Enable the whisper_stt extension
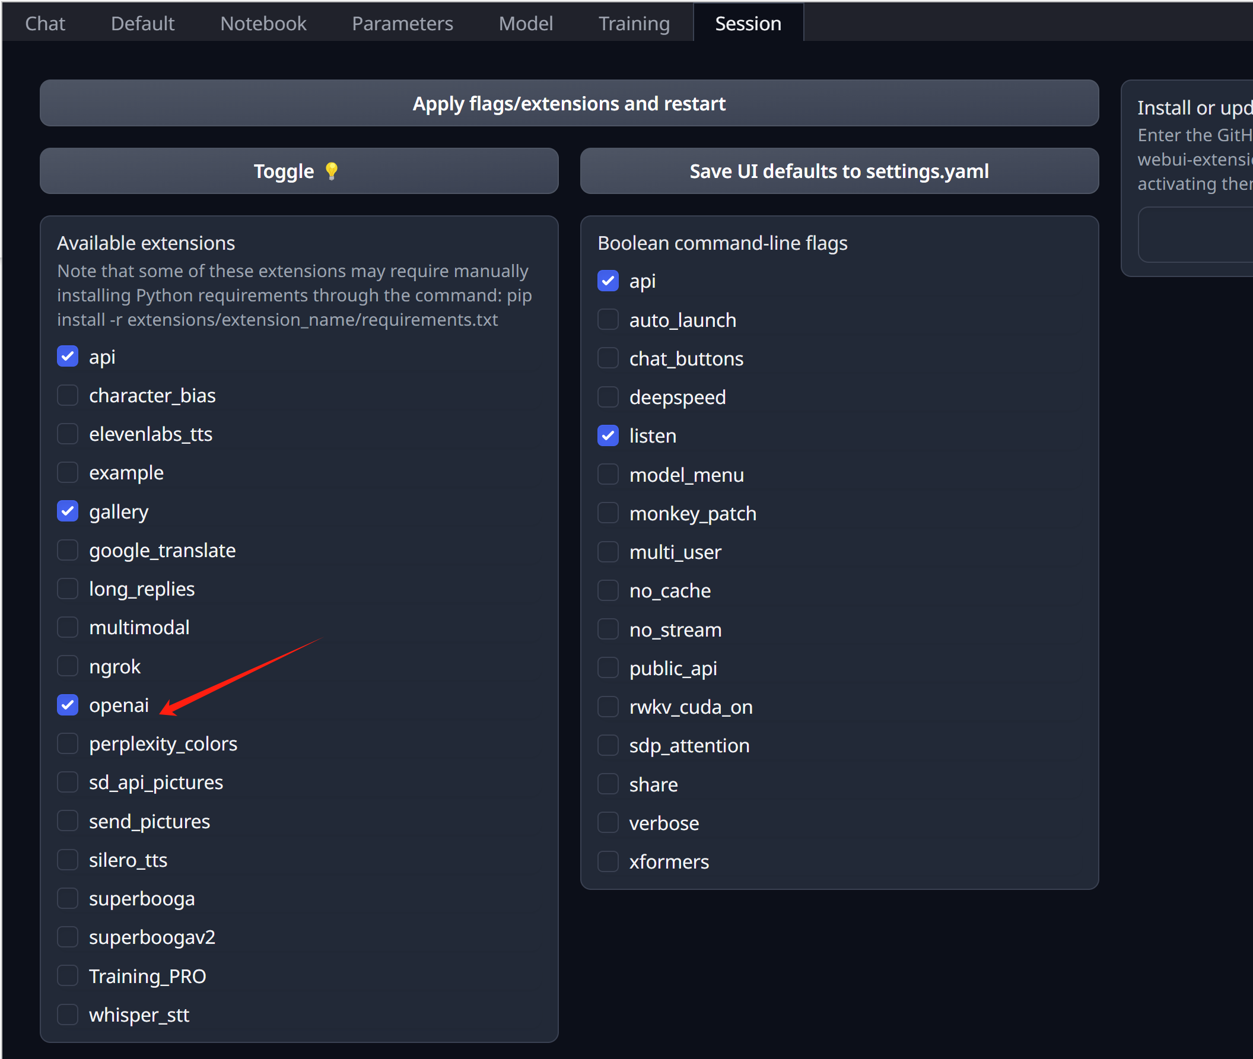 click(x=68, y=1015)
